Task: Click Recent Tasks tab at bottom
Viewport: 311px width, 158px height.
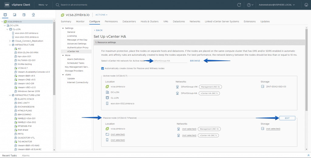Action: click(x=9, y=156)
